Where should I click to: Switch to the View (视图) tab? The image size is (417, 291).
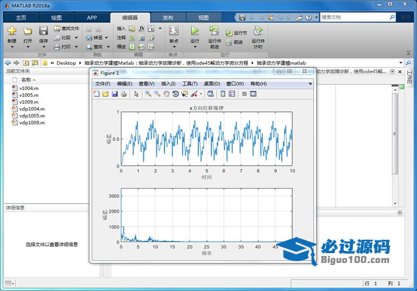(204, 17)
